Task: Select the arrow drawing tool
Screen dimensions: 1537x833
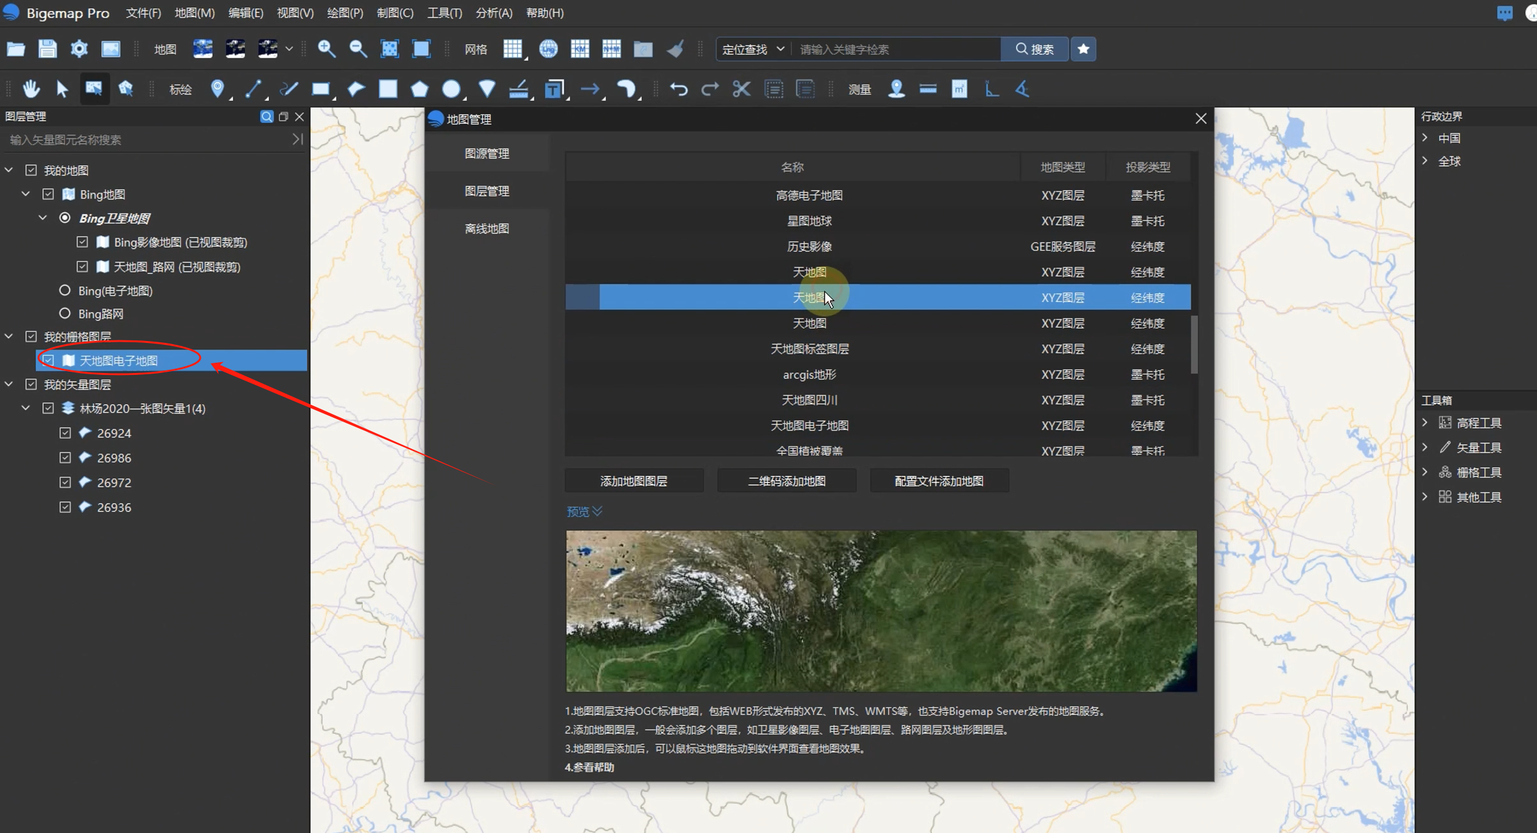Action: click(591, 89)
